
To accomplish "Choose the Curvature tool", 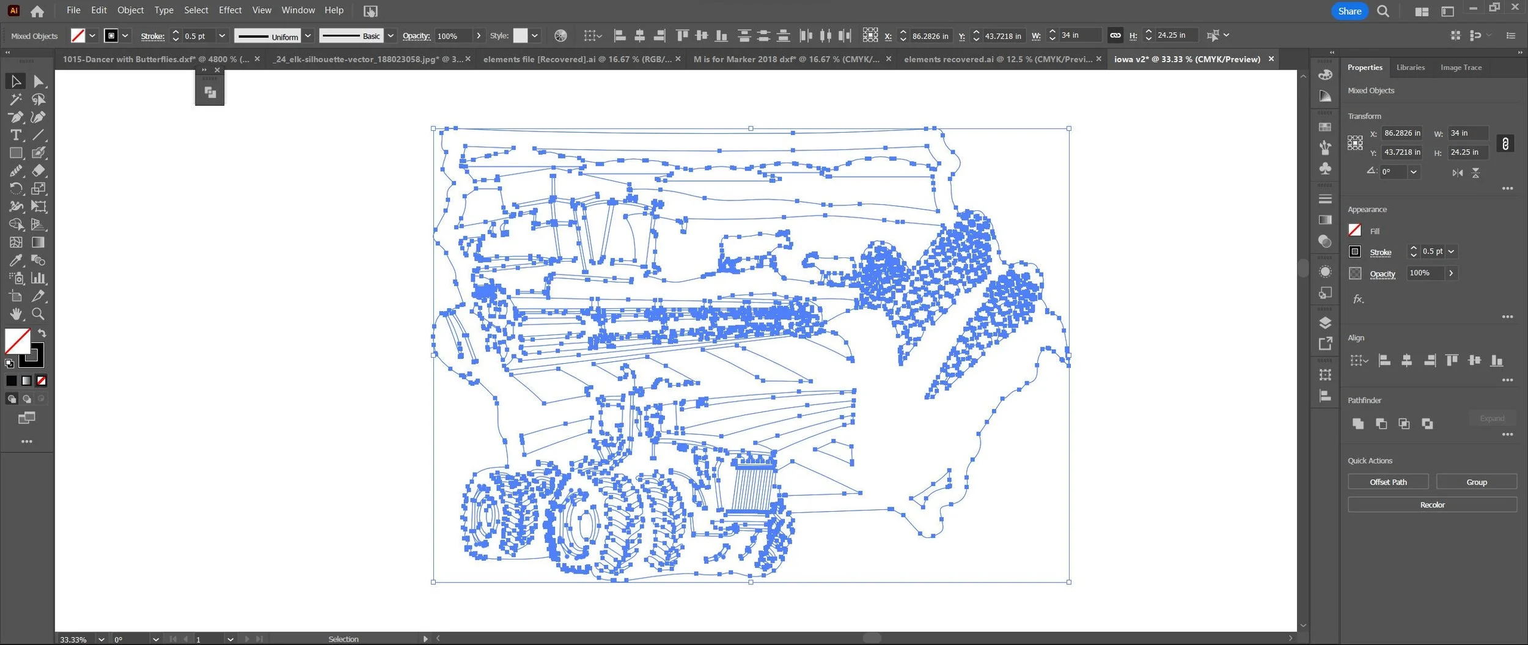I will coord(39,117).
